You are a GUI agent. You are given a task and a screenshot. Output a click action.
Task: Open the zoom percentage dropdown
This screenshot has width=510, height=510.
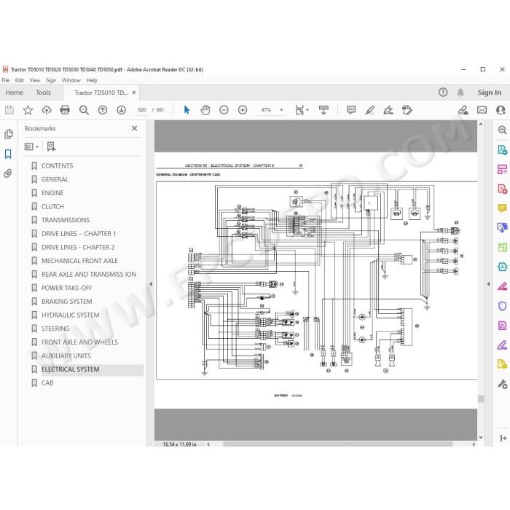[281, 110]
